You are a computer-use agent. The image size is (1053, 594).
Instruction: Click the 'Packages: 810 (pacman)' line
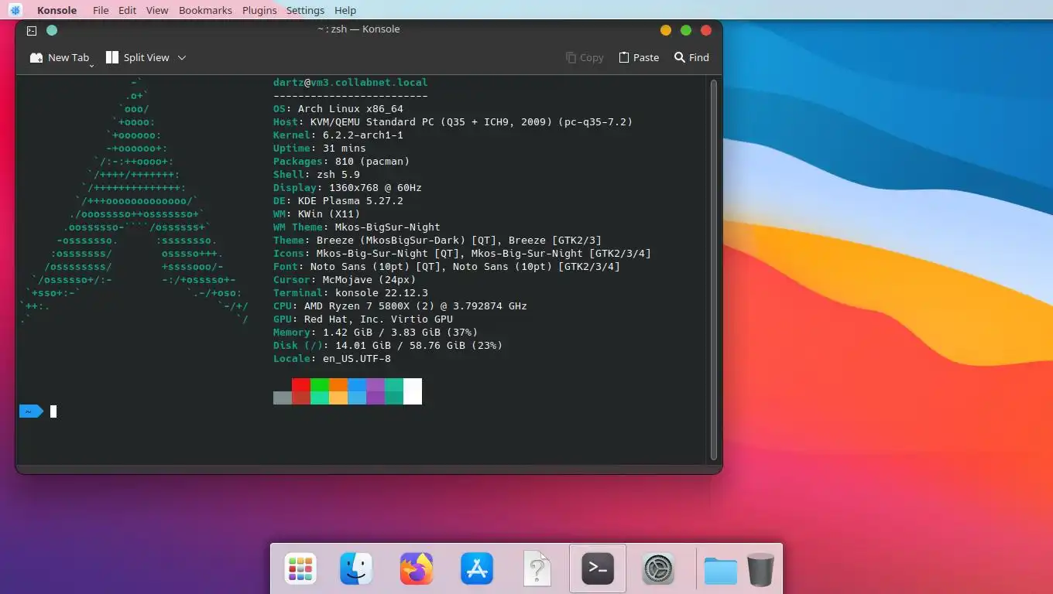(x=341, y=162)
